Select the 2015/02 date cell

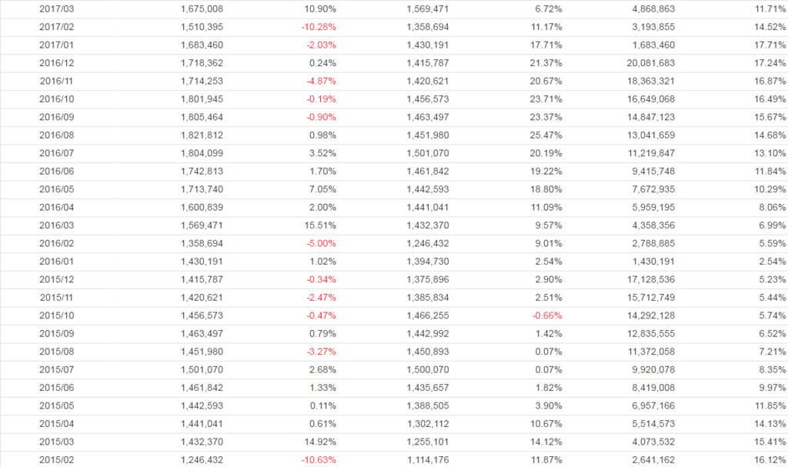coord(55,460)
